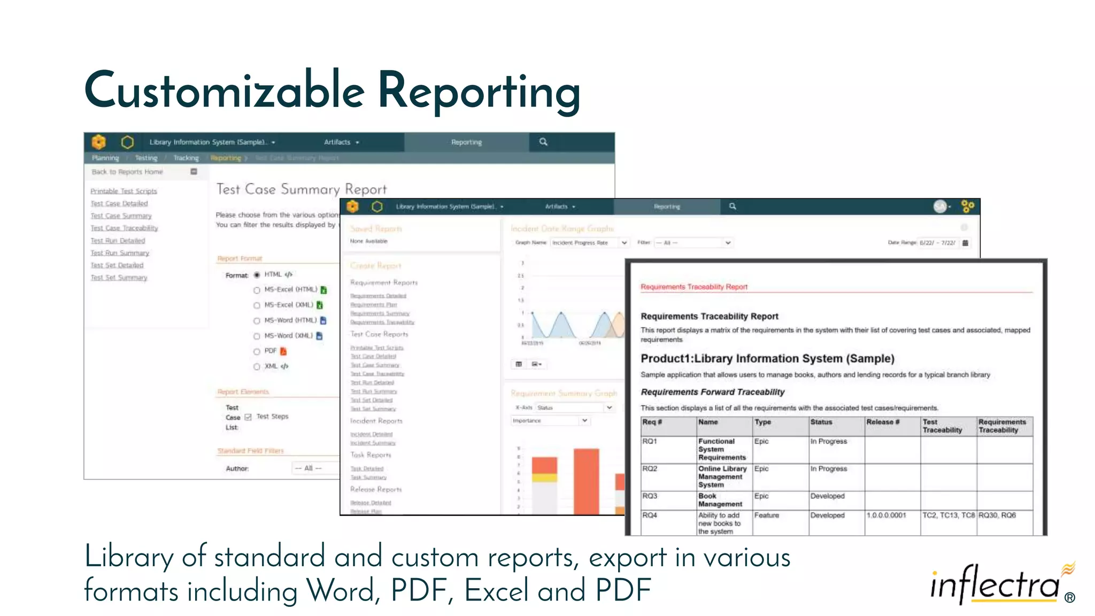Open the Artifacts dropdown in the Test Case Summary window
Viewport: 1095px width, 616px height.
click(x=342, y=142)
